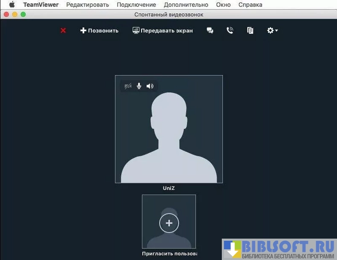The width and height of the screenshot is (337, 260).
Task: Toggle the camera on video tile
Action: pos(128,86)
